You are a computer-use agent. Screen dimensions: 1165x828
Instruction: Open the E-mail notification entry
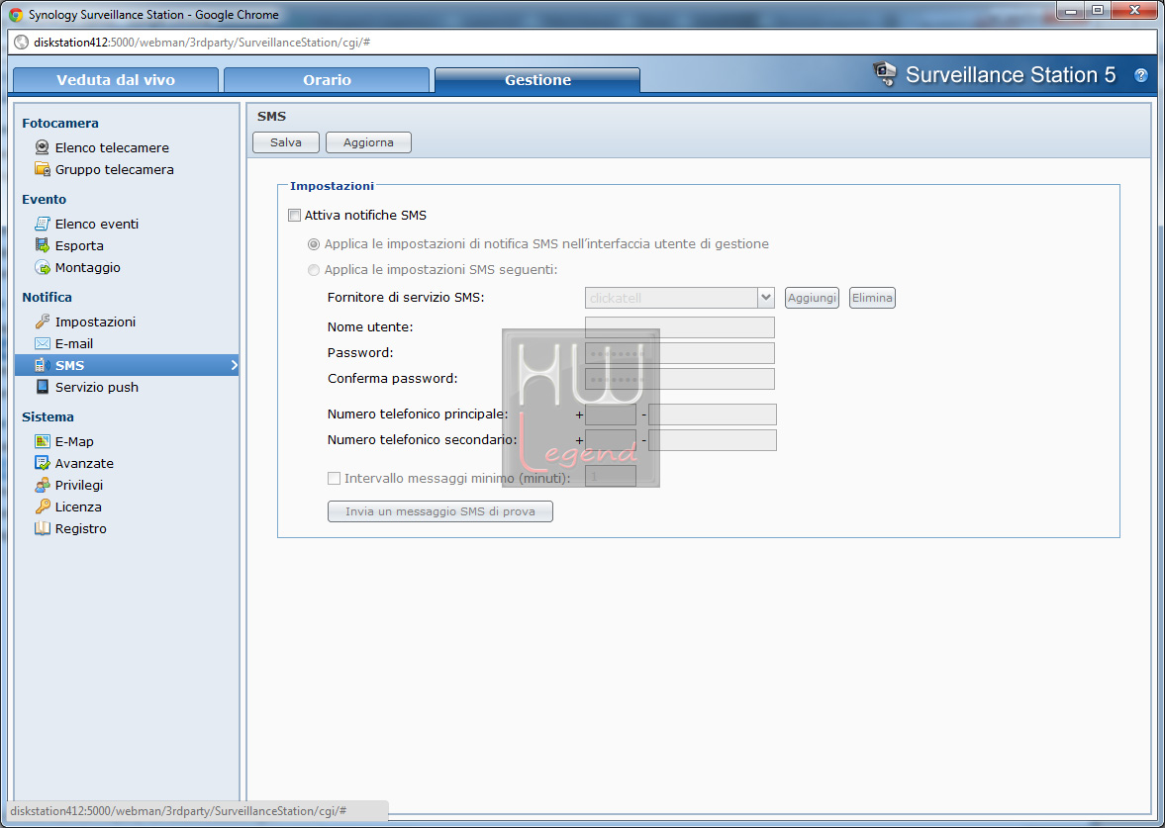coord(74,344)
